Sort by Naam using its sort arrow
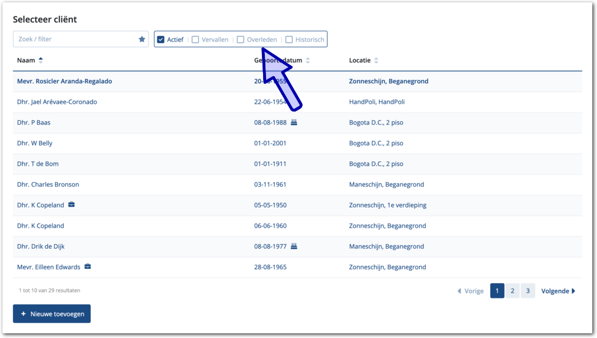The height and width of the screenshot is (338, 597). coord(41,61)
